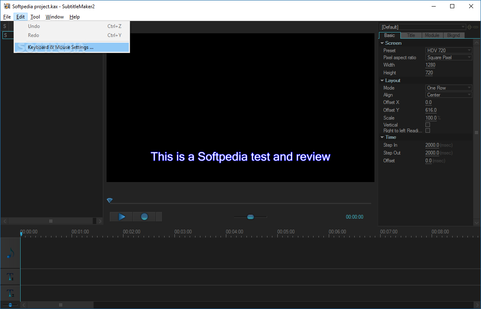Collapse the Screen section
This screenshot has width=481, height=309.
pos(382,43)
